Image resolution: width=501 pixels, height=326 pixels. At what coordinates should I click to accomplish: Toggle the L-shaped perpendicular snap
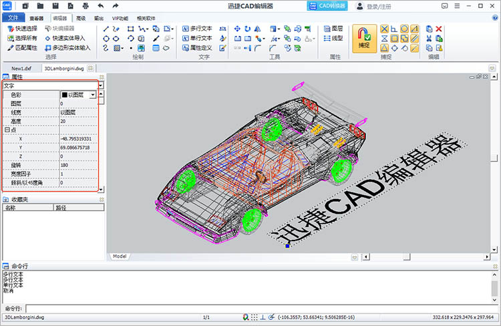395,29
